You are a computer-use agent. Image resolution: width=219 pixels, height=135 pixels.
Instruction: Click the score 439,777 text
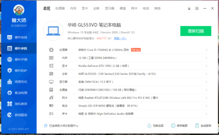(x=102, y=38)
